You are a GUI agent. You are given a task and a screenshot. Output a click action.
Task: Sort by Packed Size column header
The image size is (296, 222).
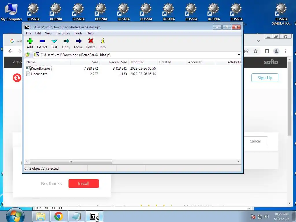pyautogui.click(x=114, y=62)
